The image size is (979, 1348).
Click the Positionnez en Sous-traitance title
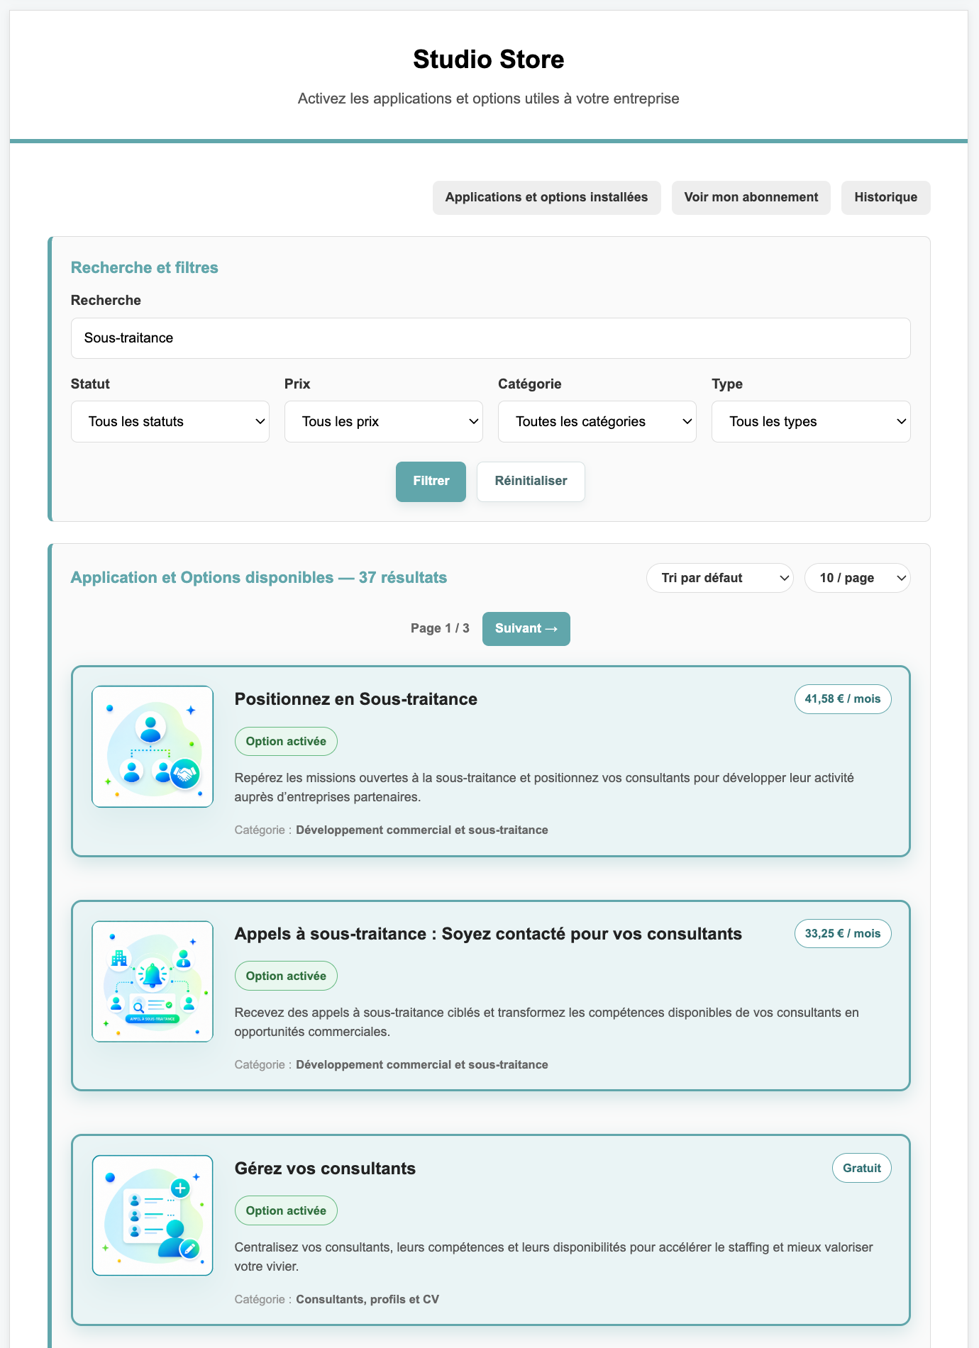point(356,699)
